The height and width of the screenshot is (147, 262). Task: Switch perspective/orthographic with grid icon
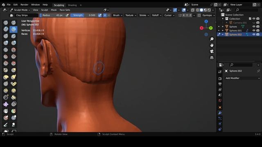point(212,58)
